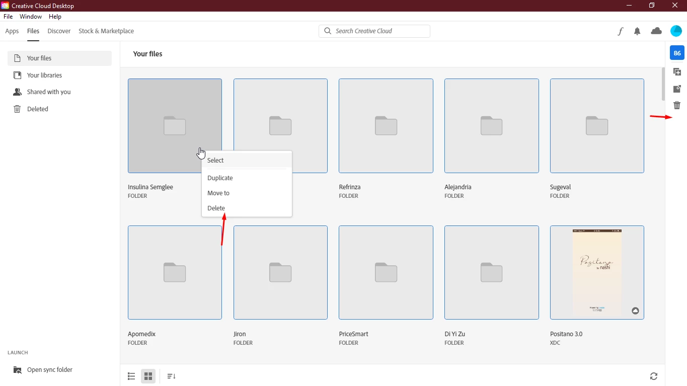Select the Apomedix folder thumbnail
The width and height of the screenshot is (687, 386).
(x=175, y=272)
